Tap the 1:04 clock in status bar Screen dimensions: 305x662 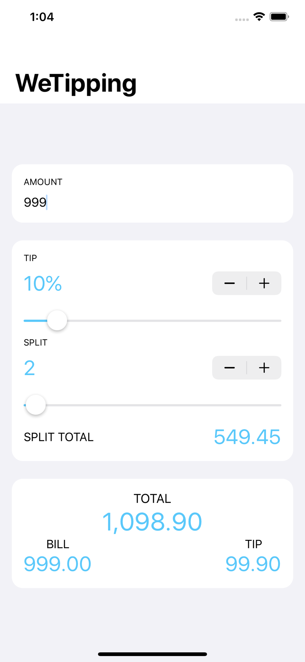tap(42, 17)
